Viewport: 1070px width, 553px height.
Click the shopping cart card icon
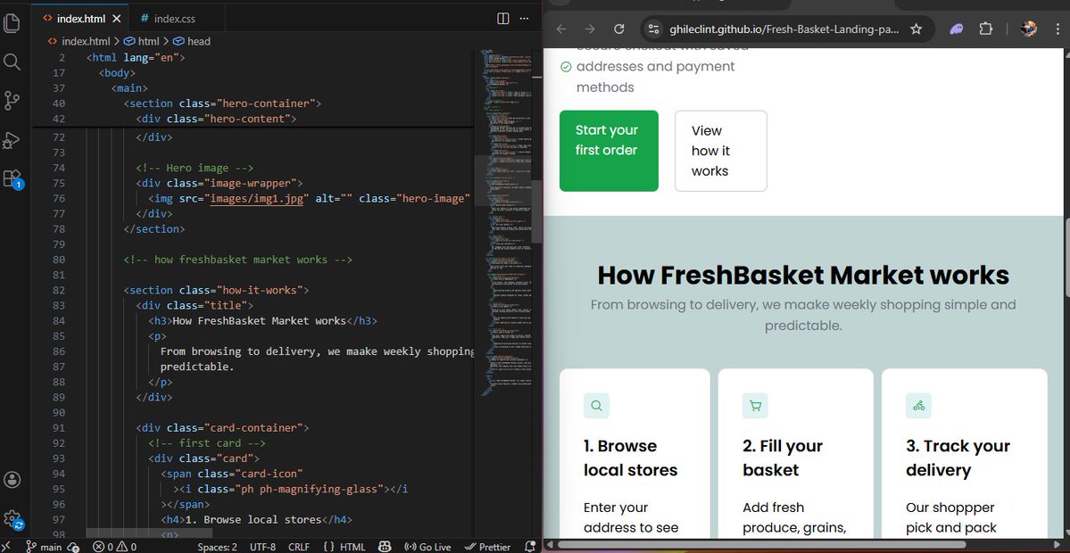[x=755, y=406]
